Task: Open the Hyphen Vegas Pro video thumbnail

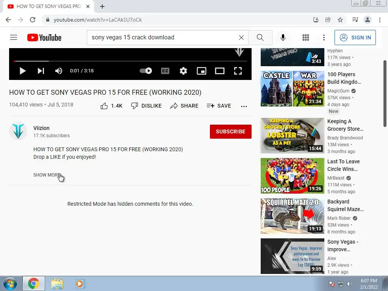Action: pyautogui.click(x=292, y=57)
